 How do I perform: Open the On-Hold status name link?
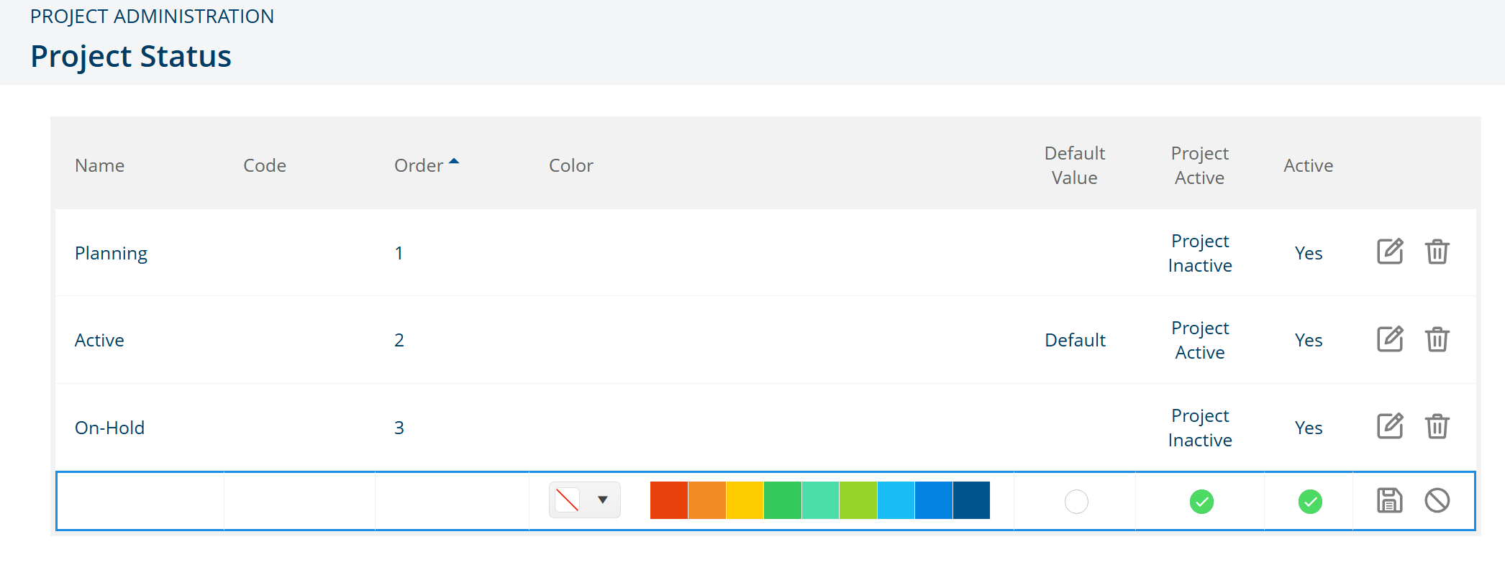[x=109, y=428]
